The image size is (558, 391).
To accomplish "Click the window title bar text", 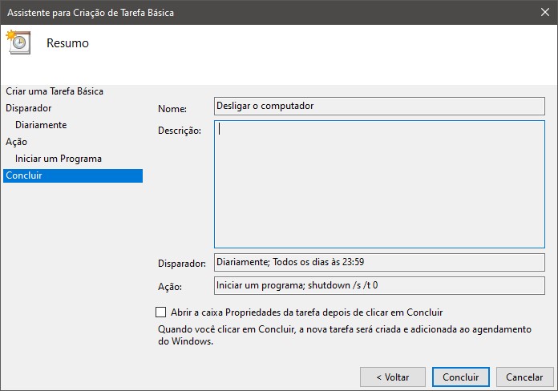I will point(91,12).
